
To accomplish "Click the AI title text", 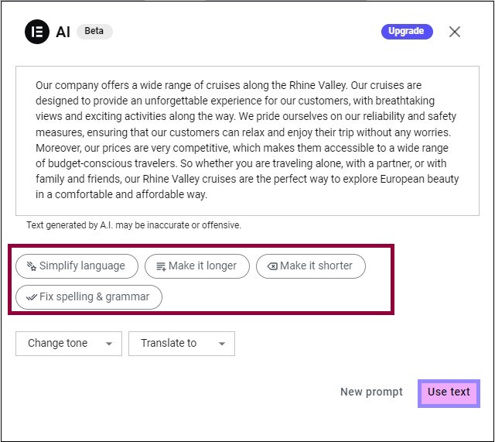I will click(x=63, y=32).
